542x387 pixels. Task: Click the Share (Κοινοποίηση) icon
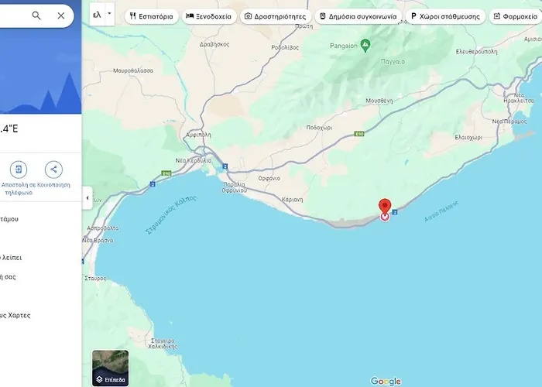click(53, 170)
